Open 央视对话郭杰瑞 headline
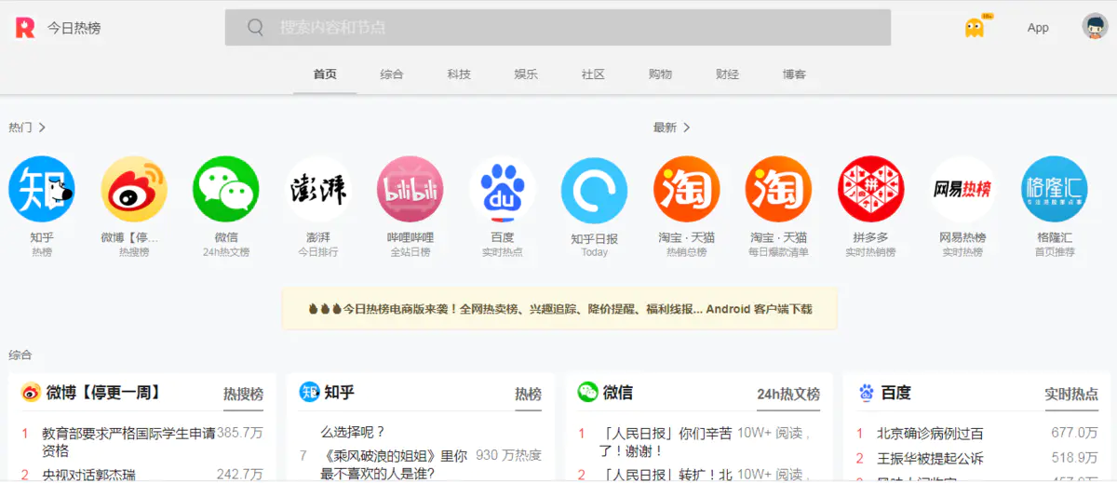 click(x=88, y=475)
